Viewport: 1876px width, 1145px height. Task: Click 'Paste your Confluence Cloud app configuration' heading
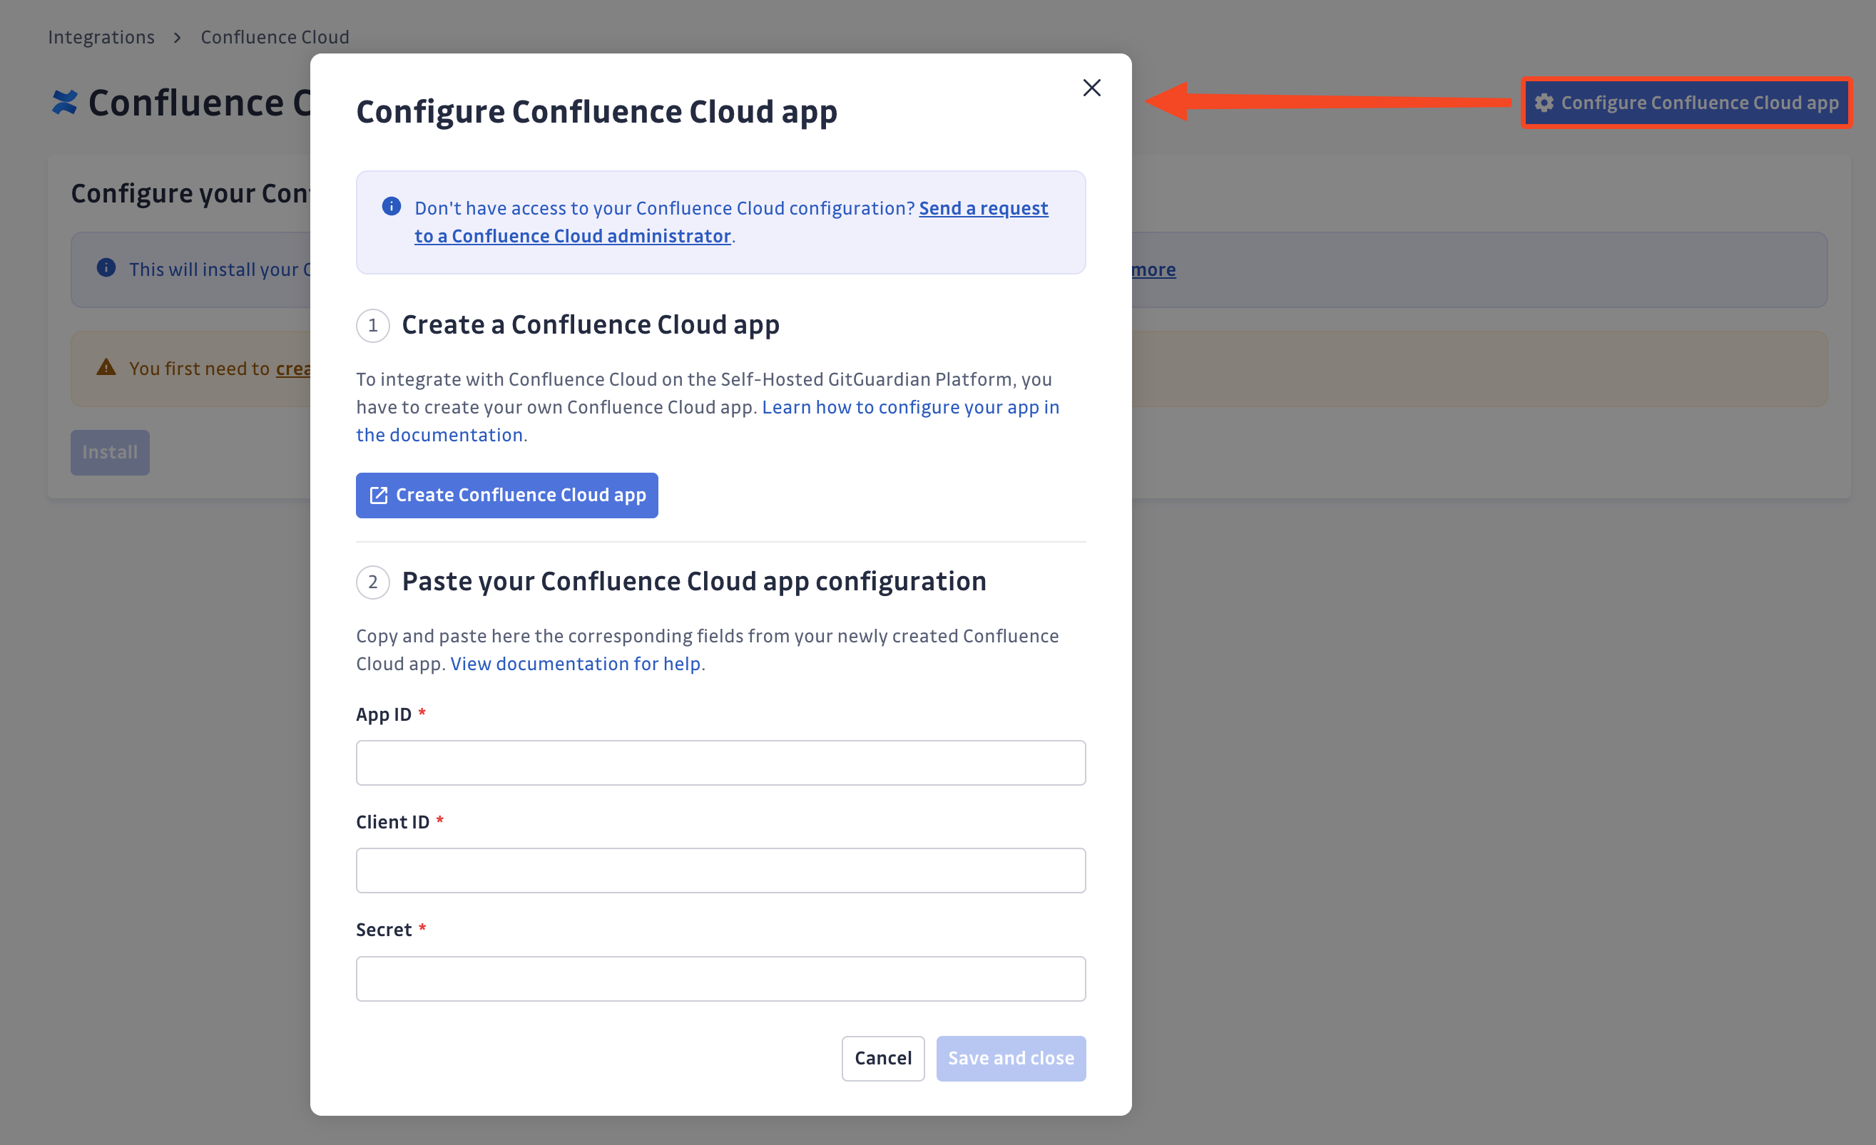click(693, 581)
